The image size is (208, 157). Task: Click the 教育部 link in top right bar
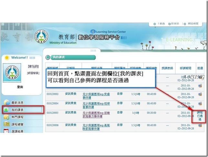tap(175, 24)
